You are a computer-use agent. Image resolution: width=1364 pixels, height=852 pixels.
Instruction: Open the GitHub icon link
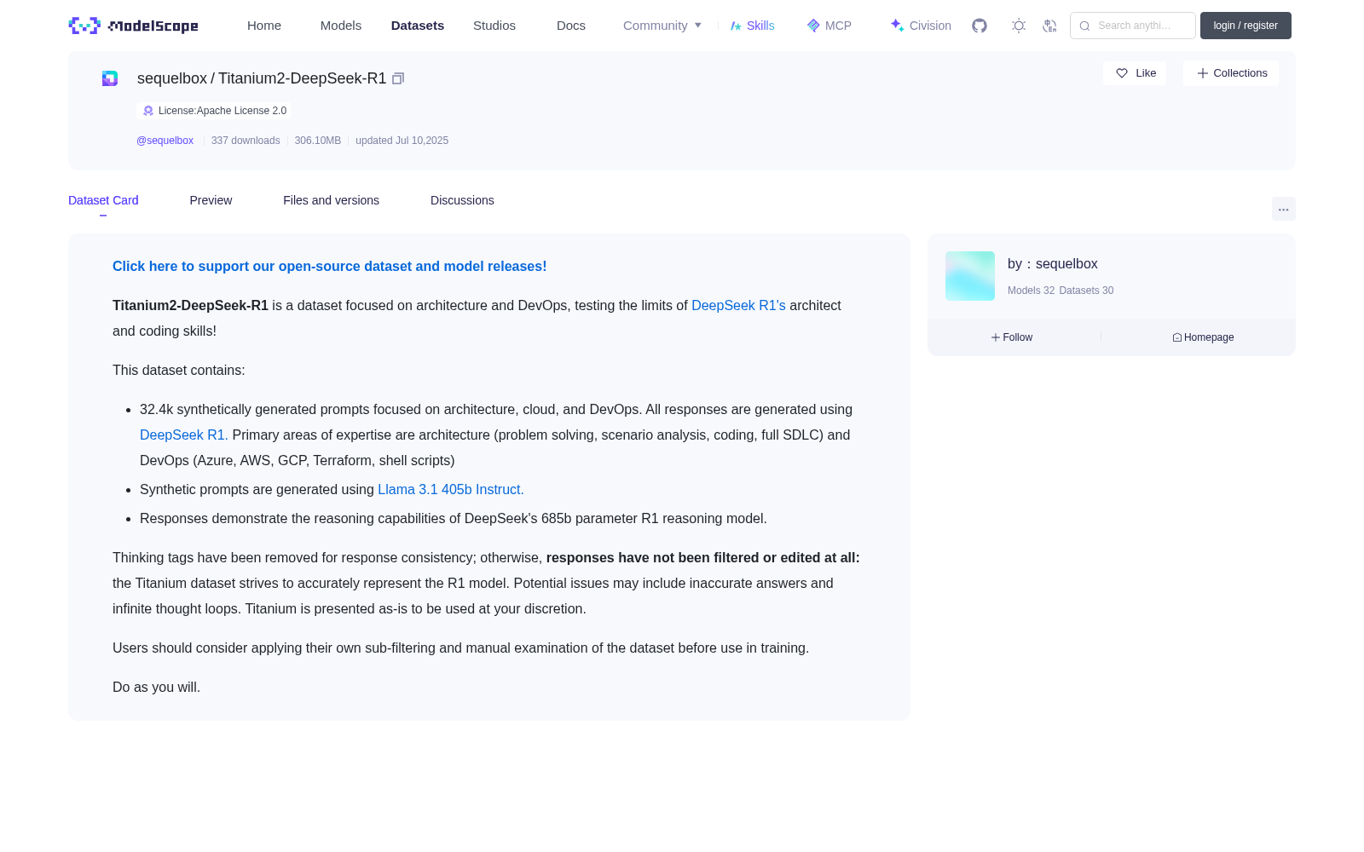pyautogui.click(x=980, y=26)
